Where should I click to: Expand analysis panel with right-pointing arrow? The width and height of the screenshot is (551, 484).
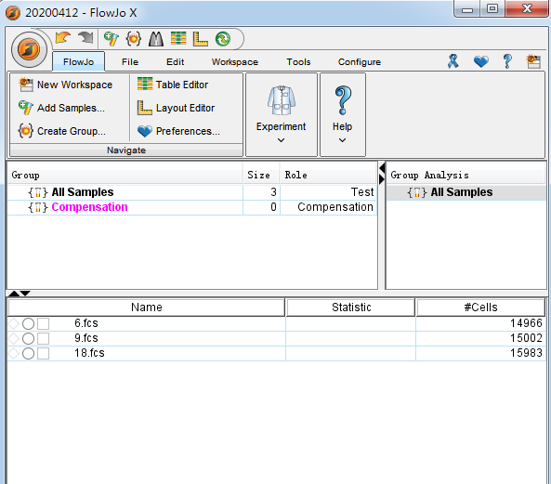coord(382,179)
